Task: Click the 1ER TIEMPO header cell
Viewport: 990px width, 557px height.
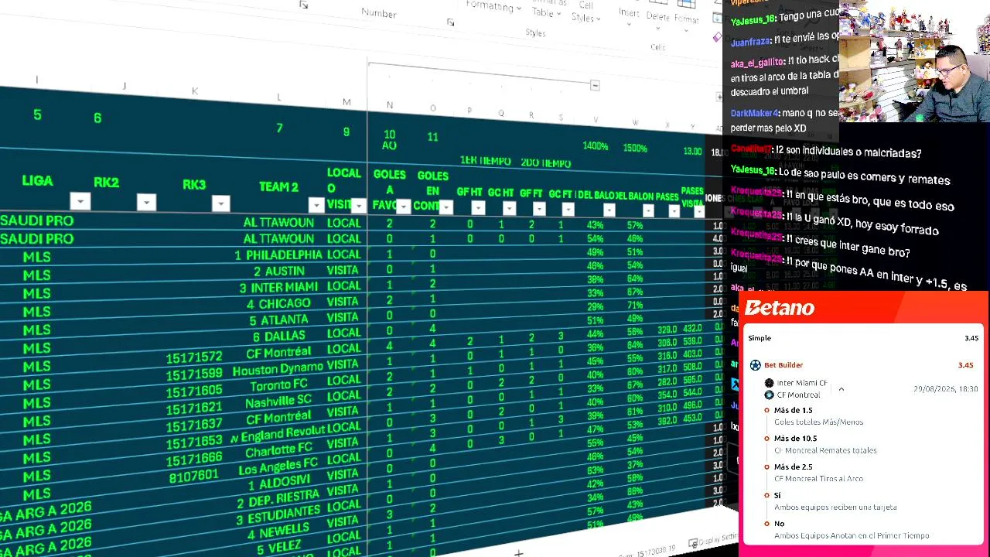Action: tap(485, 161)
